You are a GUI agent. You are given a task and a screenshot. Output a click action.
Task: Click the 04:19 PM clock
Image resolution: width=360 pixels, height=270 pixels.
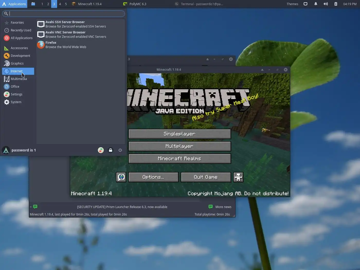pos(350,4)
